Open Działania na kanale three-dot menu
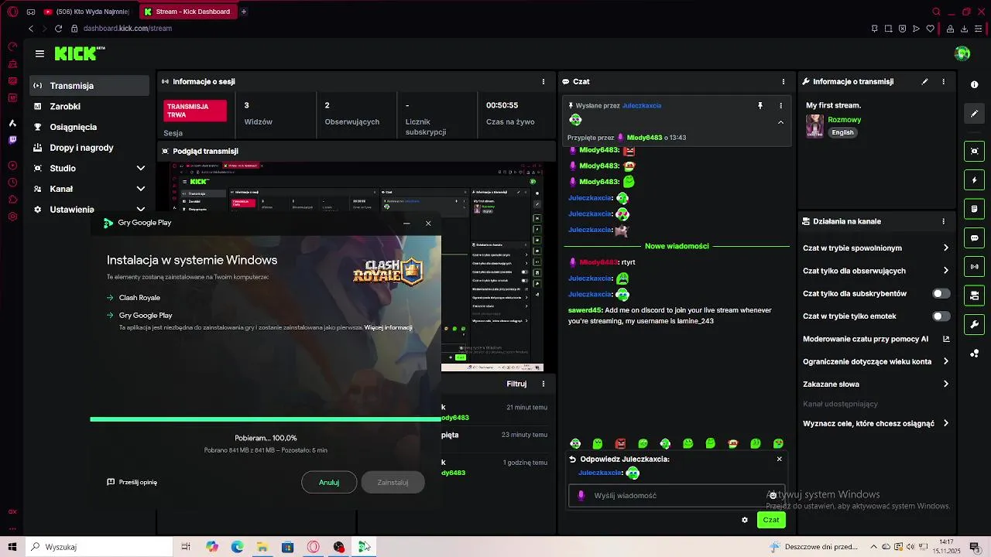Viewport: 991px width, 557px height. pyautogui.click(x=943, y=221)
